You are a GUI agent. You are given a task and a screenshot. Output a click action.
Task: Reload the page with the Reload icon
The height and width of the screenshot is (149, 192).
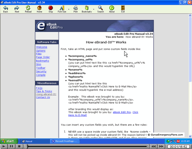pyautogui.click(x=28, y=9)
